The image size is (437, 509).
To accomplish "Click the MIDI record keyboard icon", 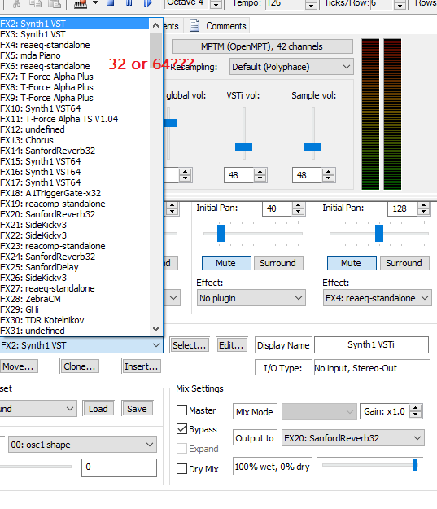I will (81, 3).
